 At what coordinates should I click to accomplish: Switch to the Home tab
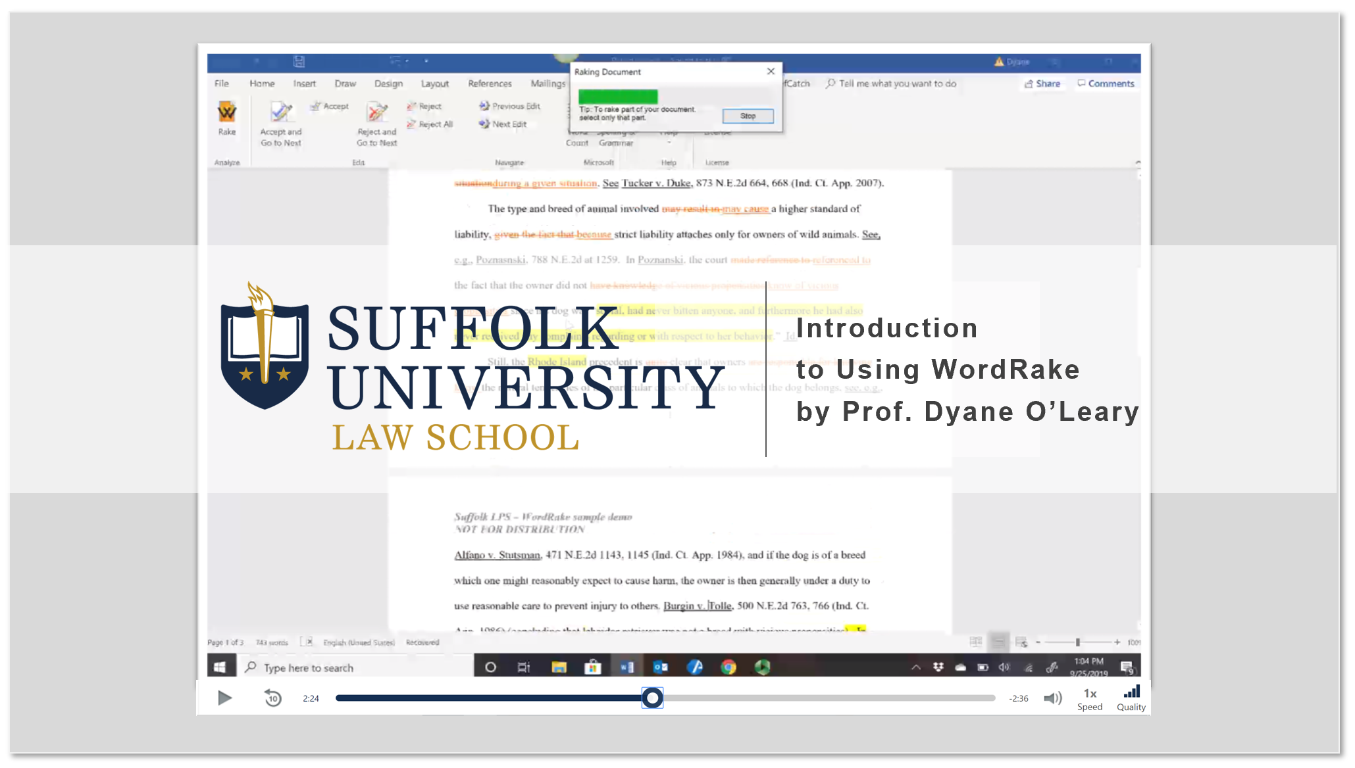click(262, 84)
